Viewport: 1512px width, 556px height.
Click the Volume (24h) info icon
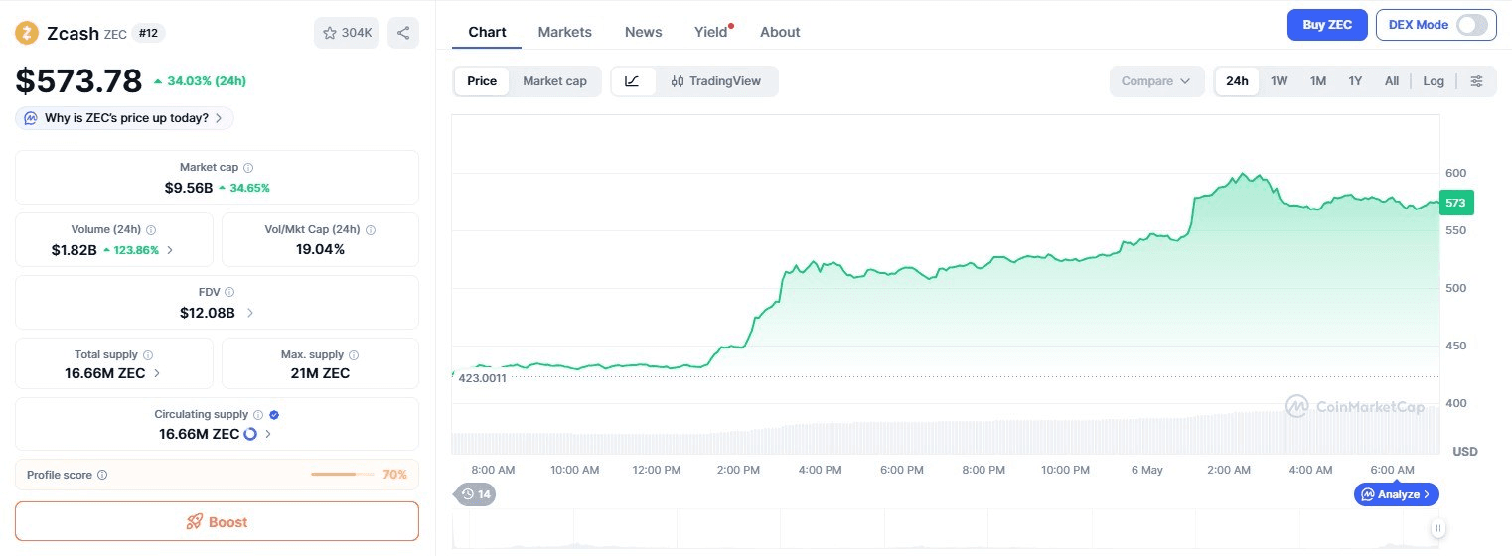point(151,229)
